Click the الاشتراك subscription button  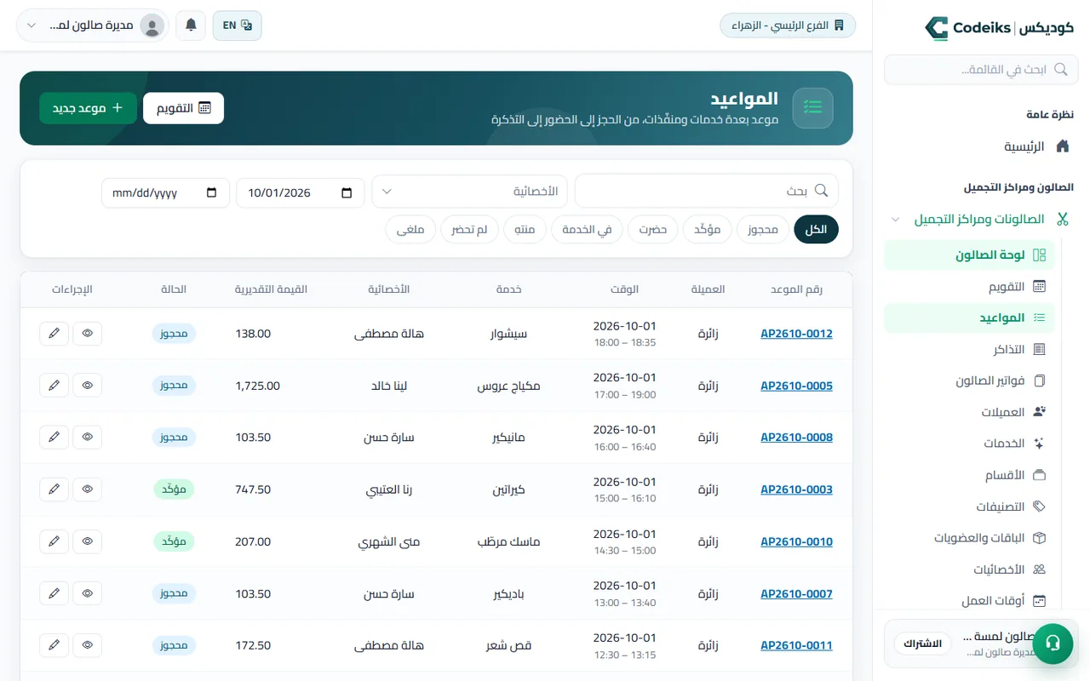click(922, 644)
